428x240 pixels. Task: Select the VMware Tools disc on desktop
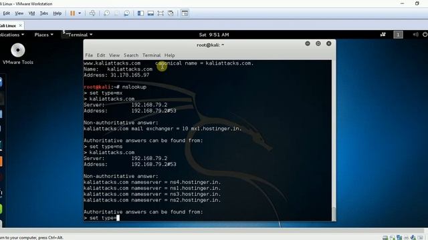[x=18, y=54]
